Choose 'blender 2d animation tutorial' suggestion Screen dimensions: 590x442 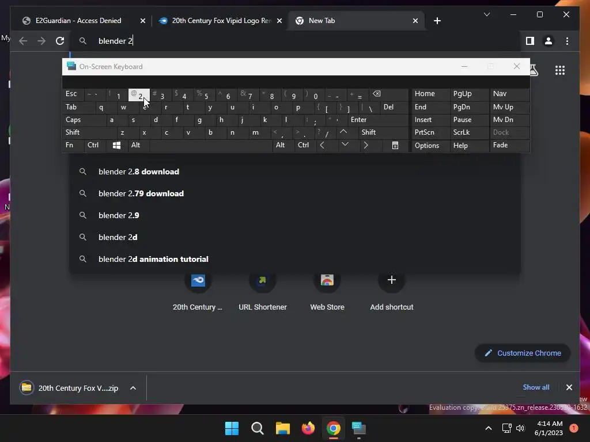tap(295, 259)
